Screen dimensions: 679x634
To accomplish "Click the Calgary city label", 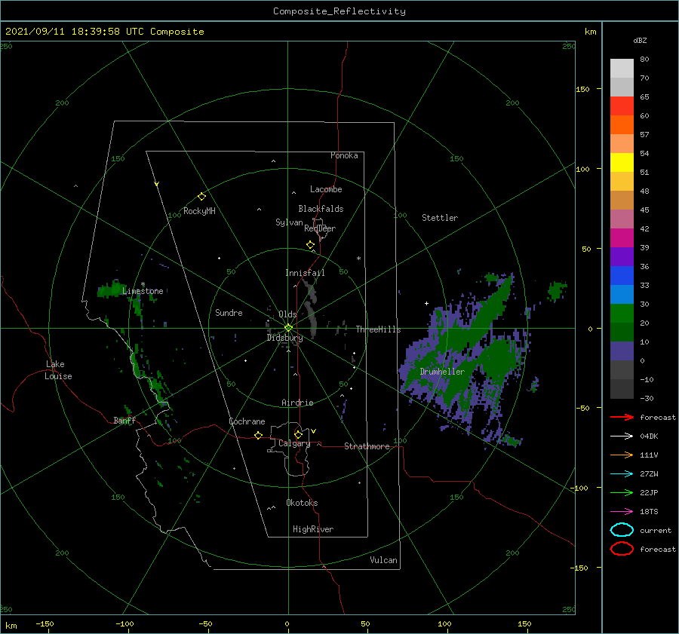I will click(294, 443).
